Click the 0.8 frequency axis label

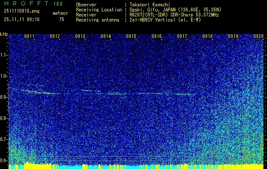tap(3, 118)
